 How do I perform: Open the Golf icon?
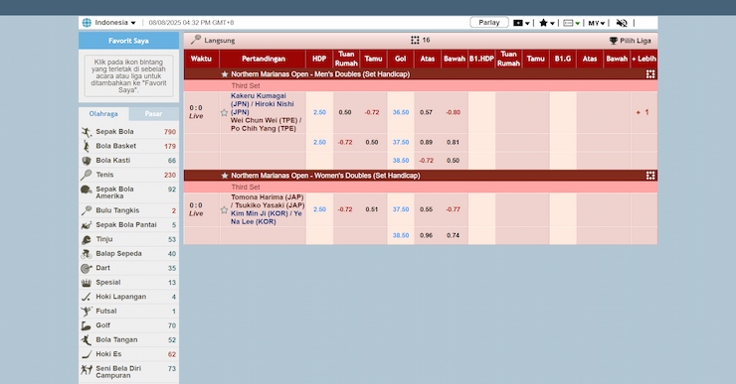tap(87, 325)
